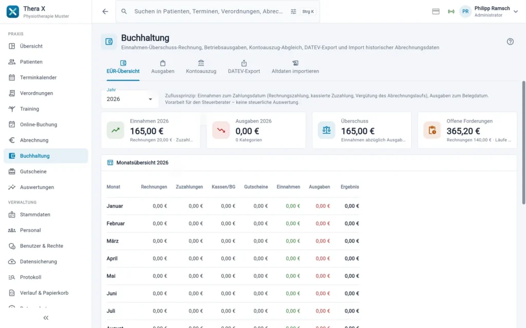Screen dimensions: 526x328
Task: Click the Offene Forderungen card
Action: click(467, 130)
